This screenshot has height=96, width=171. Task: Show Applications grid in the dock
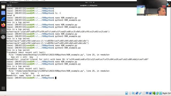click(x=3, y=88)
